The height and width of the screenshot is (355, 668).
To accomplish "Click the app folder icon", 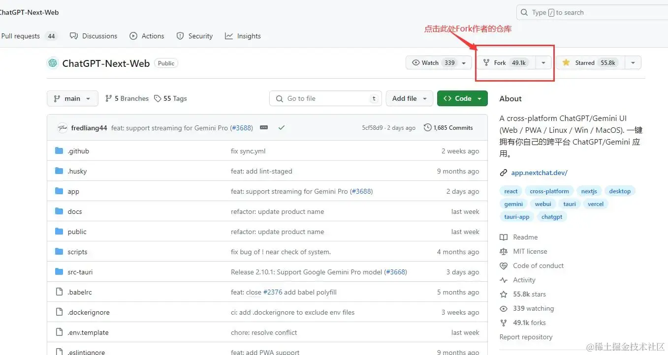I will (59, 191).
